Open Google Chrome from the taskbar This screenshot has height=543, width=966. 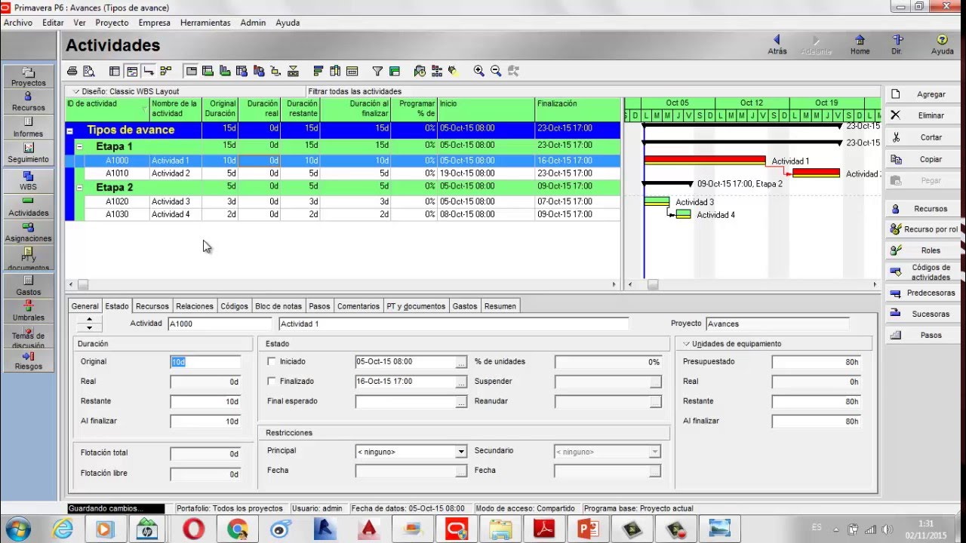(x=237, y=529)
